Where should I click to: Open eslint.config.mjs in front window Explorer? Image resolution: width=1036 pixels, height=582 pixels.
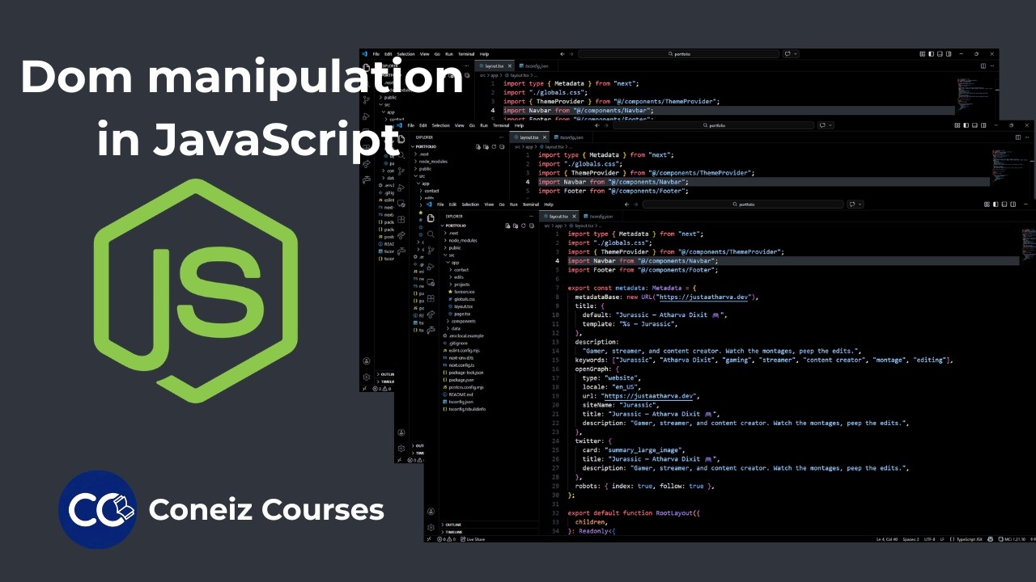pos(464,351)
